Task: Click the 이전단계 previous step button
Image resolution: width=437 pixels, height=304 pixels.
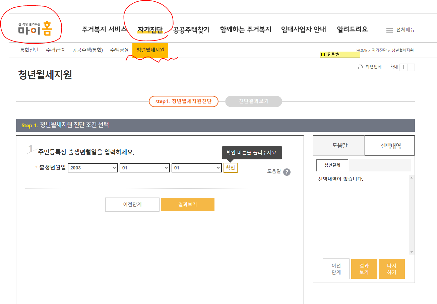Action: (132, 204)
